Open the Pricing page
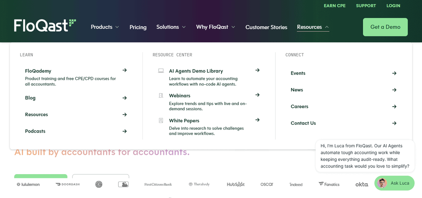 (x=138, y=27)
